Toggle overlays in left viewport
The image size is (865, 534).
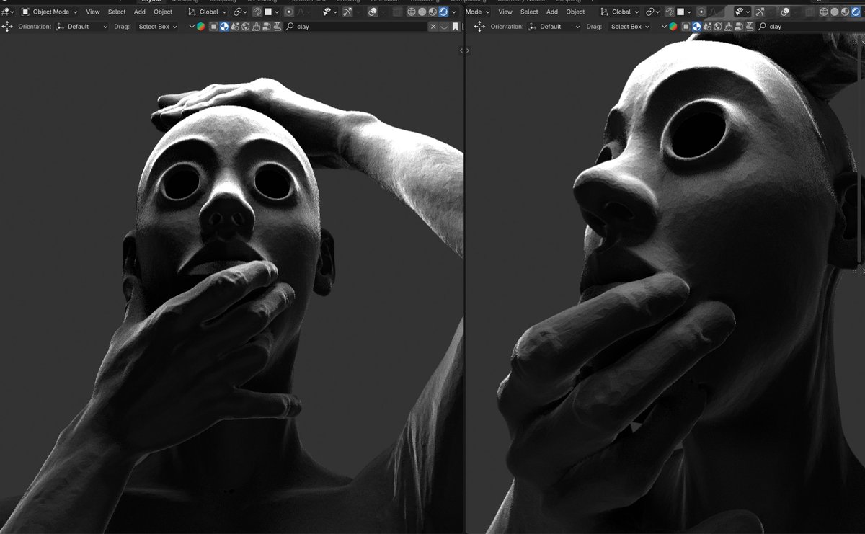coord(373,12)
